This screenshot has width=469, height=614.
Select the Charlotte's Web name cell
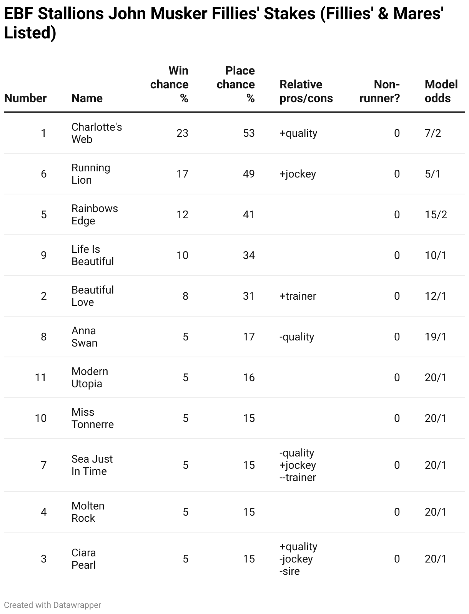(97, 133)
